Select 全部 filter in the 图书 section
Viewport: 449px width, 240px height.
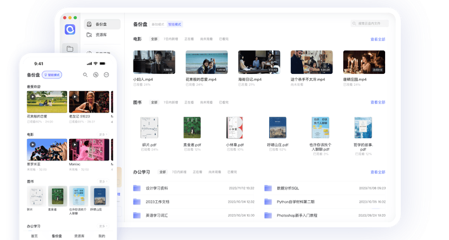coord(154,102)
